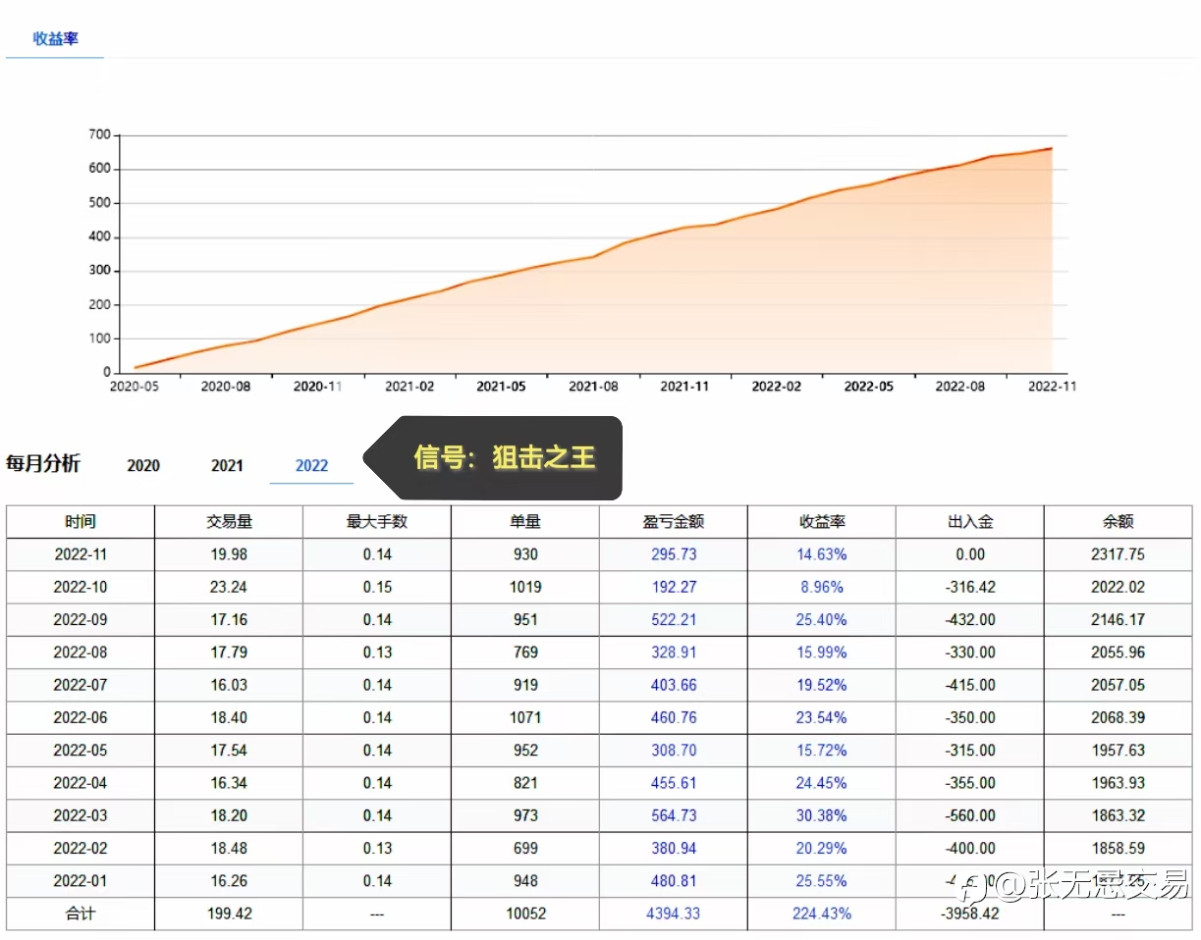Screen dimensions: 1201x940
Task: Click return rate 25.40% value
Action: point(822,620)
